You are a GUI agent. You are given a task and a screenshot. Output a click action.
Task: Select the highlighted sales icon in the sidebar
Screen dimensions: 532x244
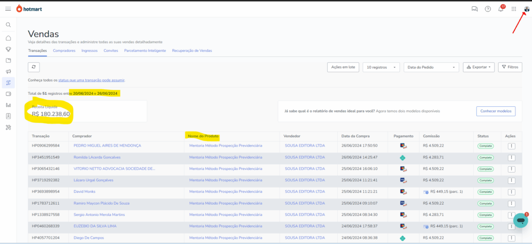[x=8, y=82]
